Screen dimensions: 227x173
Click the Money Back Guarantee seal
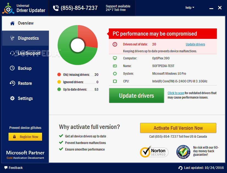click(x=183, y=152)
